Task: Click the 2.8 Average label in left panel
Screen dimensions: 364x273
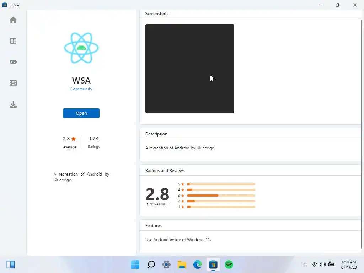Action: (x=69, y=147)
